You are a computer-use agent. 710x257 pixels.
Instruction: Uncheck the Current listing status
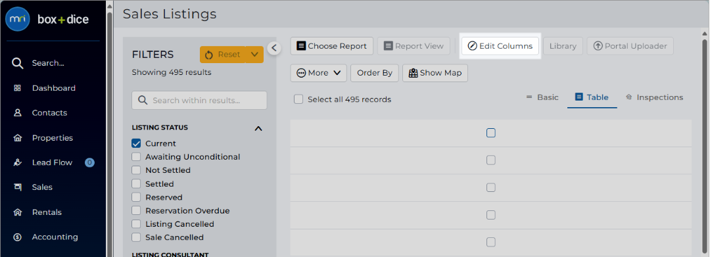[136, 143]
